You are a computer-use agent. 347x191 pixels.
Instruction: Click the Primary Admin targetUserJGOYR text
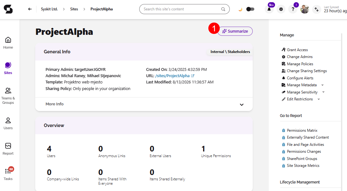pos(75,70)
